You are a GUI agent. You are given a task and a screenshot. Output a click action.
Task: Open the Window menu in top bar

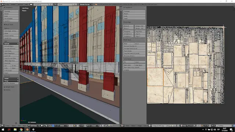click(x=21, y=4)
